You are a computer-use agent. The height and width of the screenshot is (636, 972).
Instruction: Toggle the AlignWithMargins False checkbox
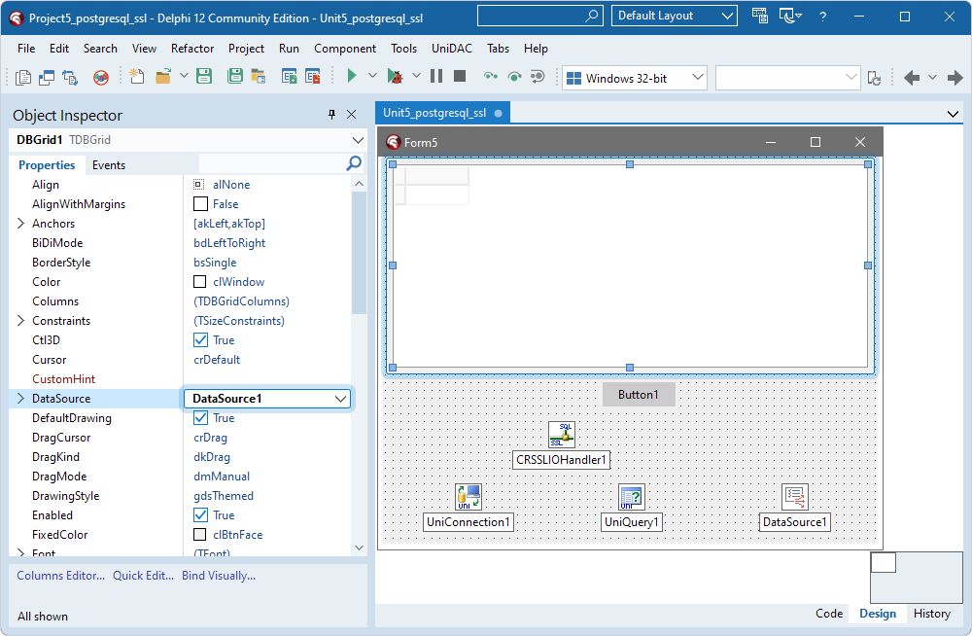tap(200, 203)
